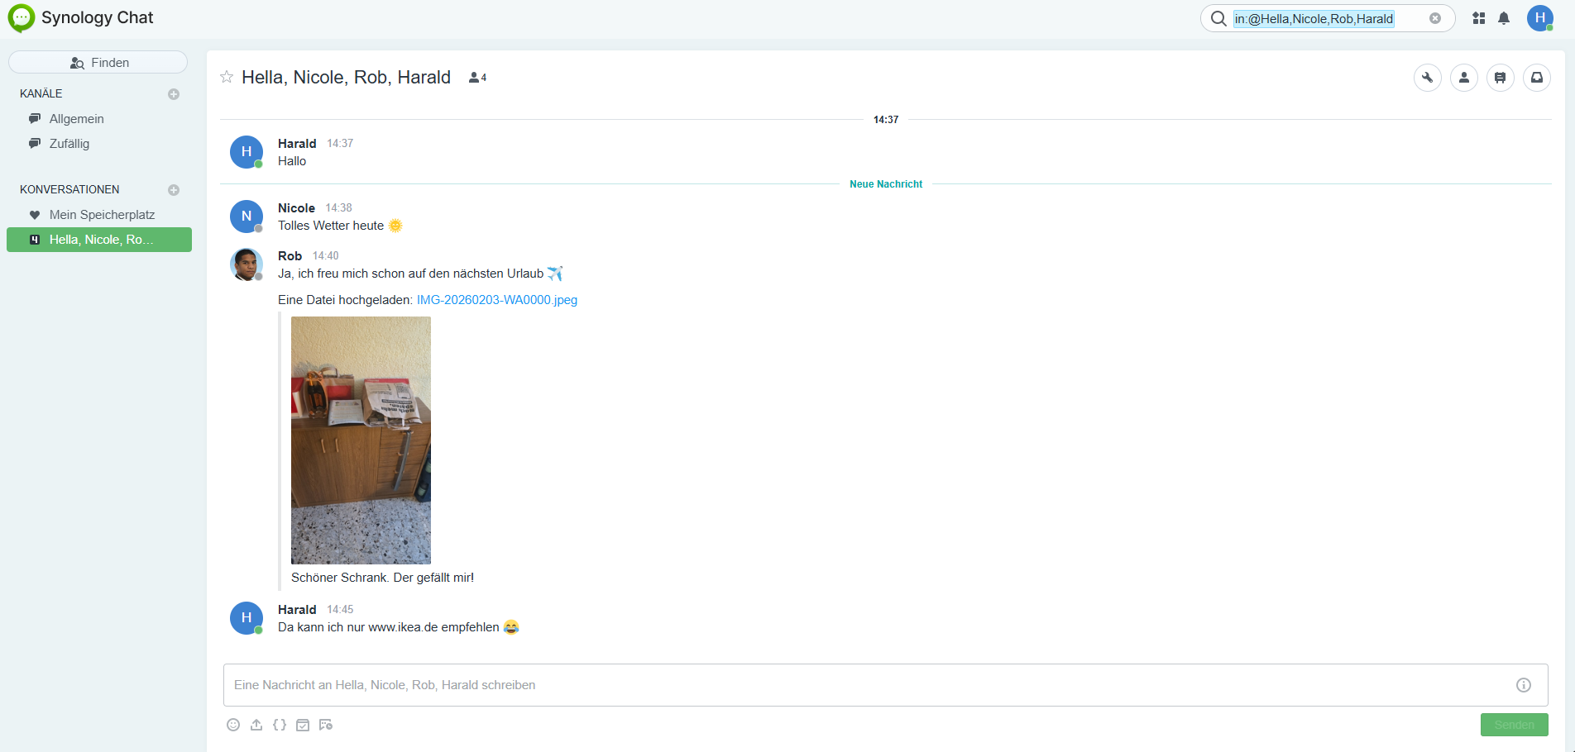Open channel settings with the wrench icon
The height and width of the screenshot is (752, 1575).
[1427, 77]
